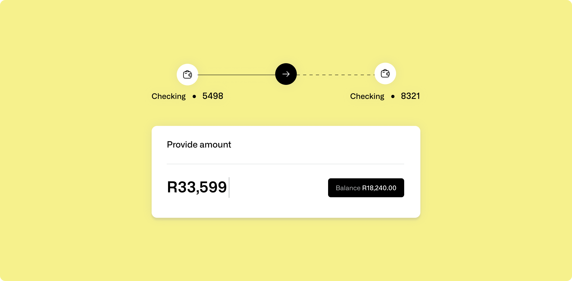Screen dimensions: 572x281
Task: Select the destination Checking wallet icon
Action: 385,73
